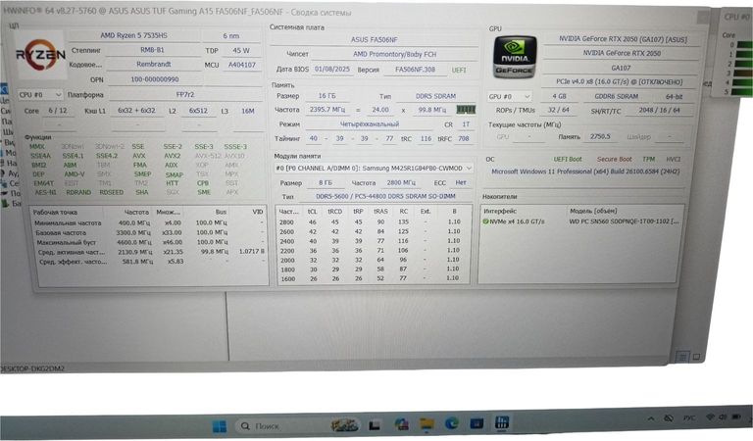Open the Windows Start menu
The width and height of the screenshot is (753, 441).
[x=220, y=425]
